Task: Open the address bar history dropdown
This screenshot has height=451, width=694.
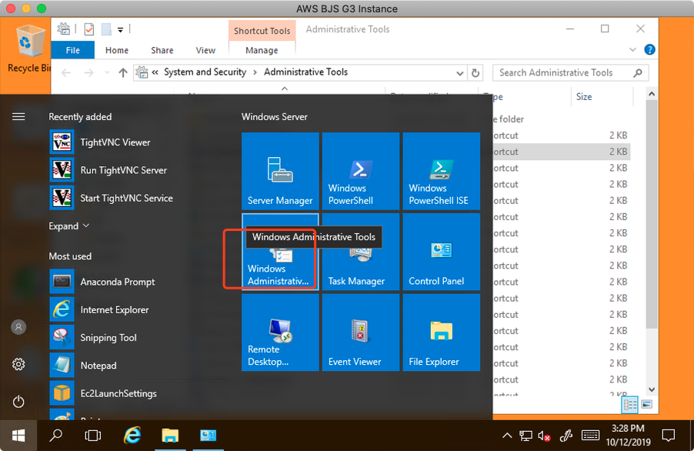Action: (459, 73)
